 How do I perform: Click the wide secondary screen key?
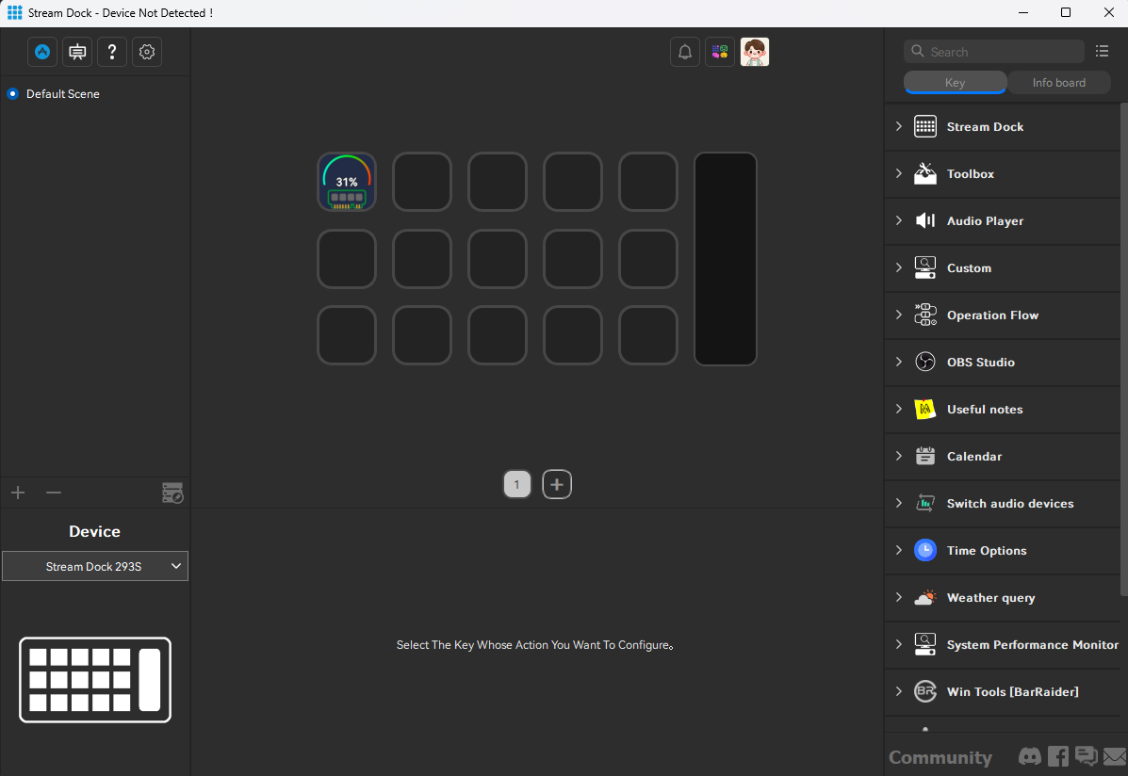726,259
